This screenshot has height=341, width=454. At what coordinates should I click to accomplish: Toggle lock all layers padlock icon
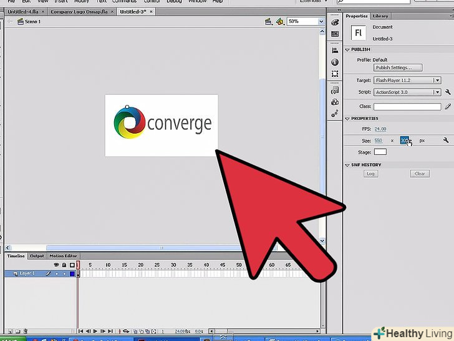pyautogui.click(x=64, y=265)
